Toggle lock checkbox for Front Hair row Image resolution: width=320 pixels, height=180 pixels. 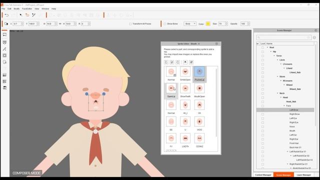pyautogui.click(x=262, y=143)
